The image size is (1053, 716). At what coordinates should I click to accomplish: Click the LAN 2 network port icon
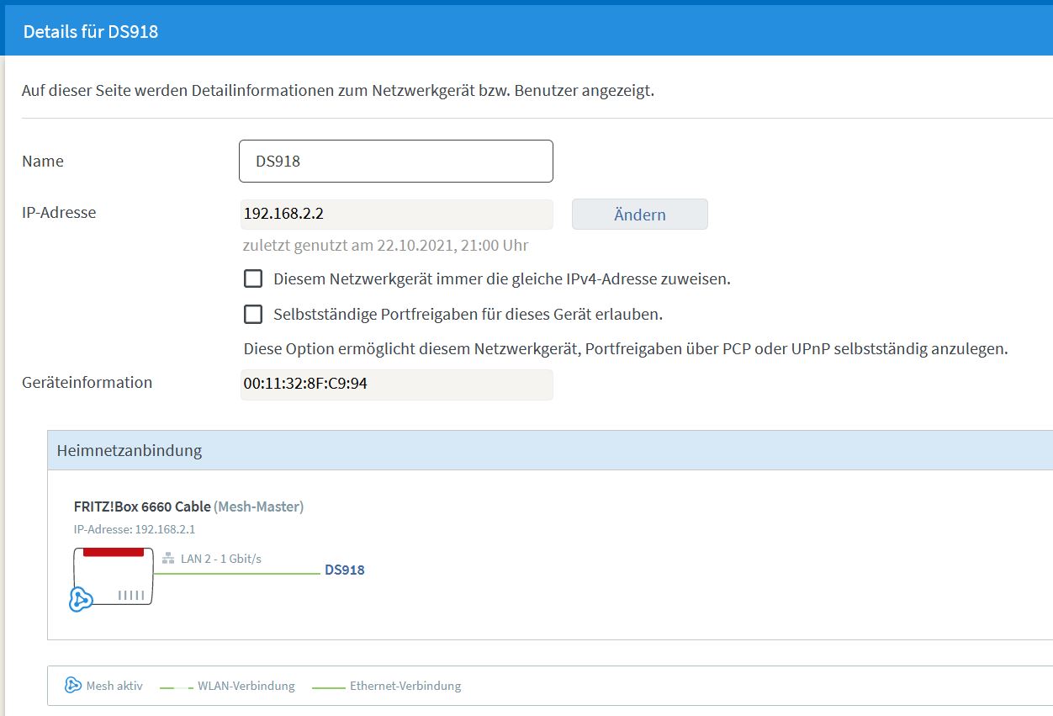click(x=167, y=559)
